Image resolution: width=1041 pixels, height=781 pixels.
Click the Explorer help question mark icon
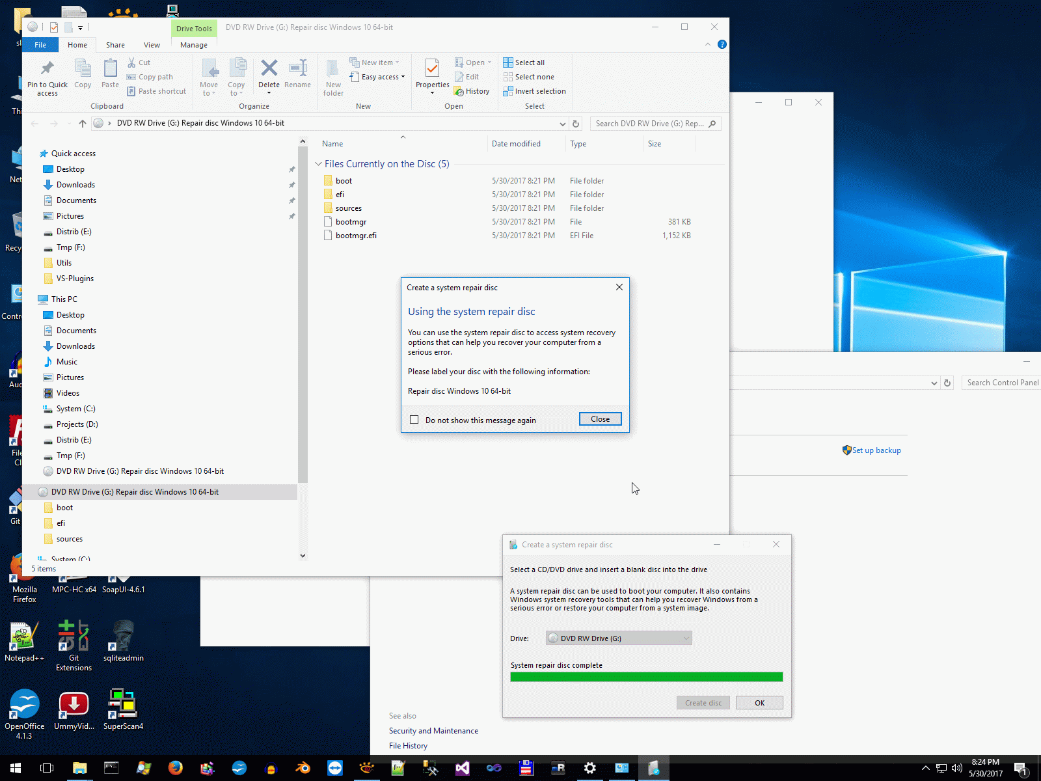tap(722, 44)
